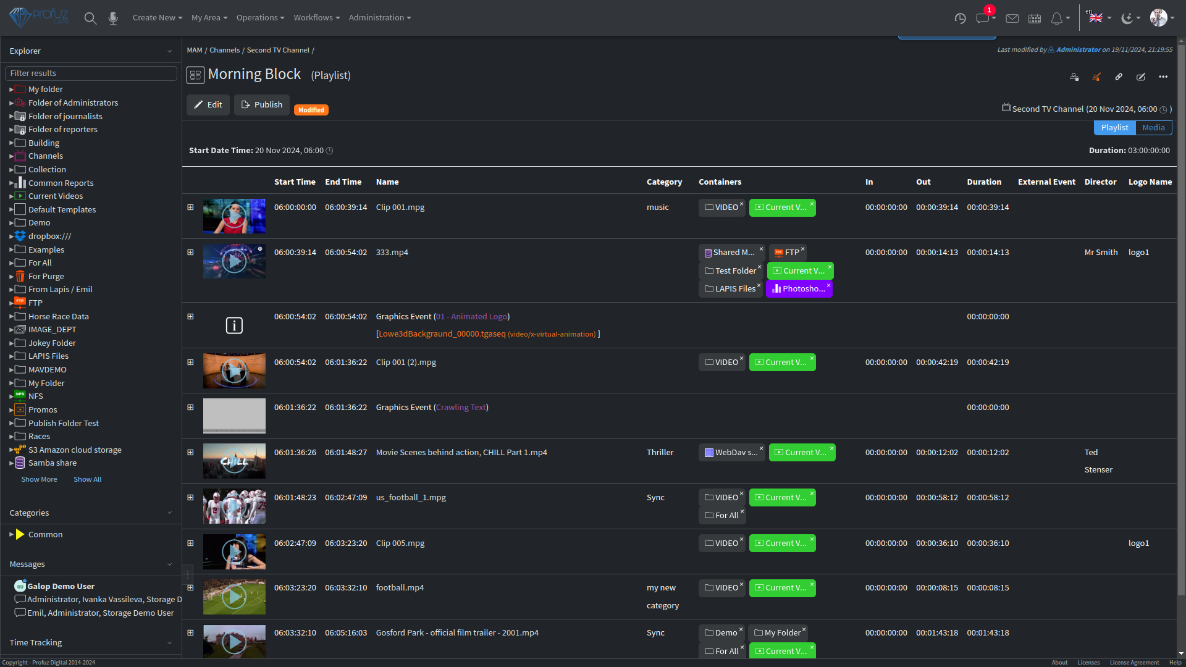Open the search magnifier icon

pyautogui.click(x=90, y=18)
